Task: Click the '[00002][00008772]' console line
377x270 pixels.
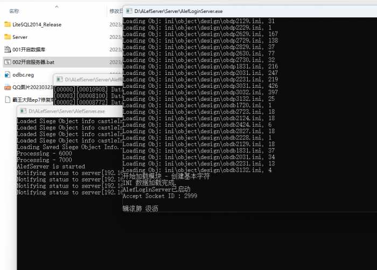Action: click(88, 102)
